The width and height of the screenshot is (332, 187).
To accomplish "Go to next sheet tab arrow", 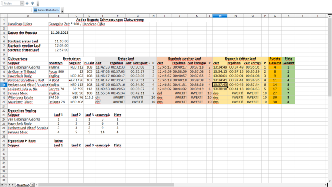I will point(9,185).
